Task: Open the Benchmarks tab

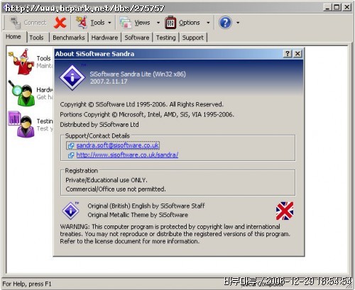Action: click(x=69, y=38)
